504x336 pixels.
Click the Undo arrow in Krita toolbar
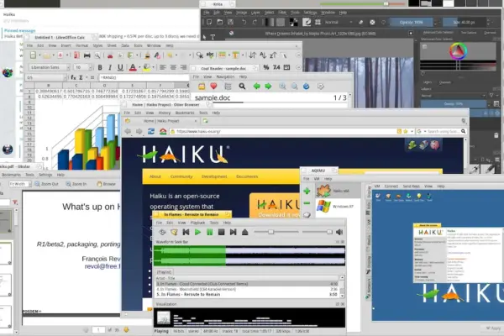(244, 22)
